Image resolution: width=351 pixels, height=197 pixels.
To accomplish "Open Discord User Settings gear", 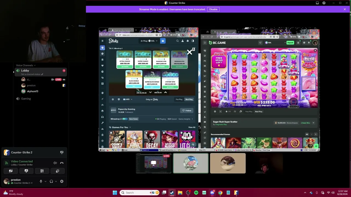I will 62,181.
